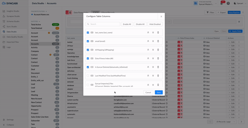Open the Imported Files folder icon
This screenshot has width=248, height=128.
(4, 42)
